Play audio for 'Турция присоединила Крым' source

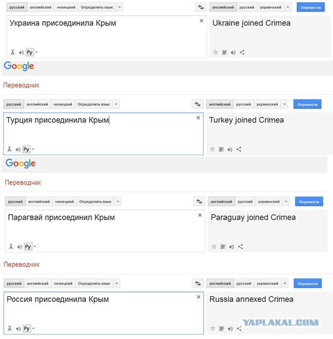[18, 149]
